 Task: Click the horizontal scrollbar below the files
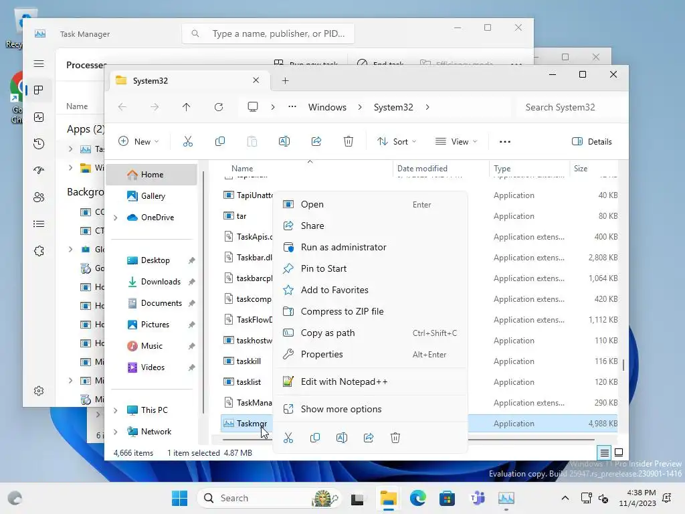(408, 440)
